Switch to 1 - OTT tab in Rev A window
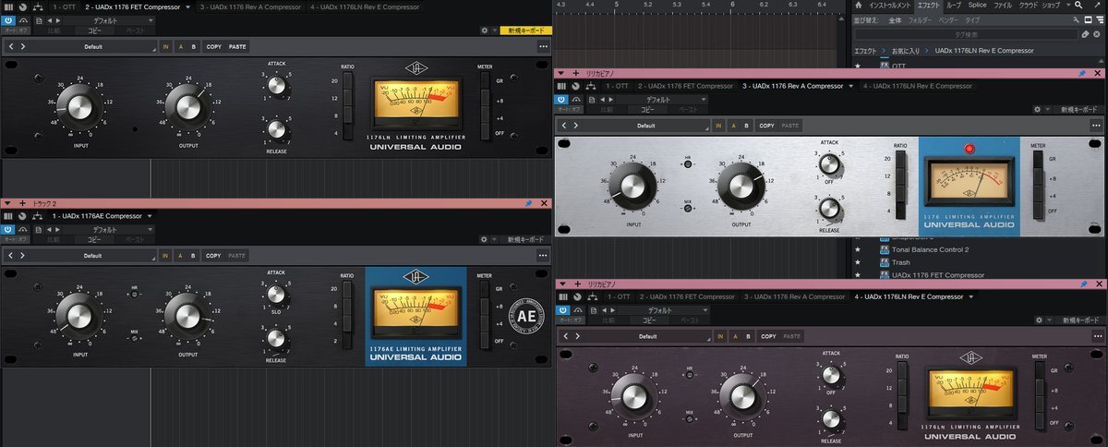The height and width of the screenshot is (447, 1108). coord(617,86)
